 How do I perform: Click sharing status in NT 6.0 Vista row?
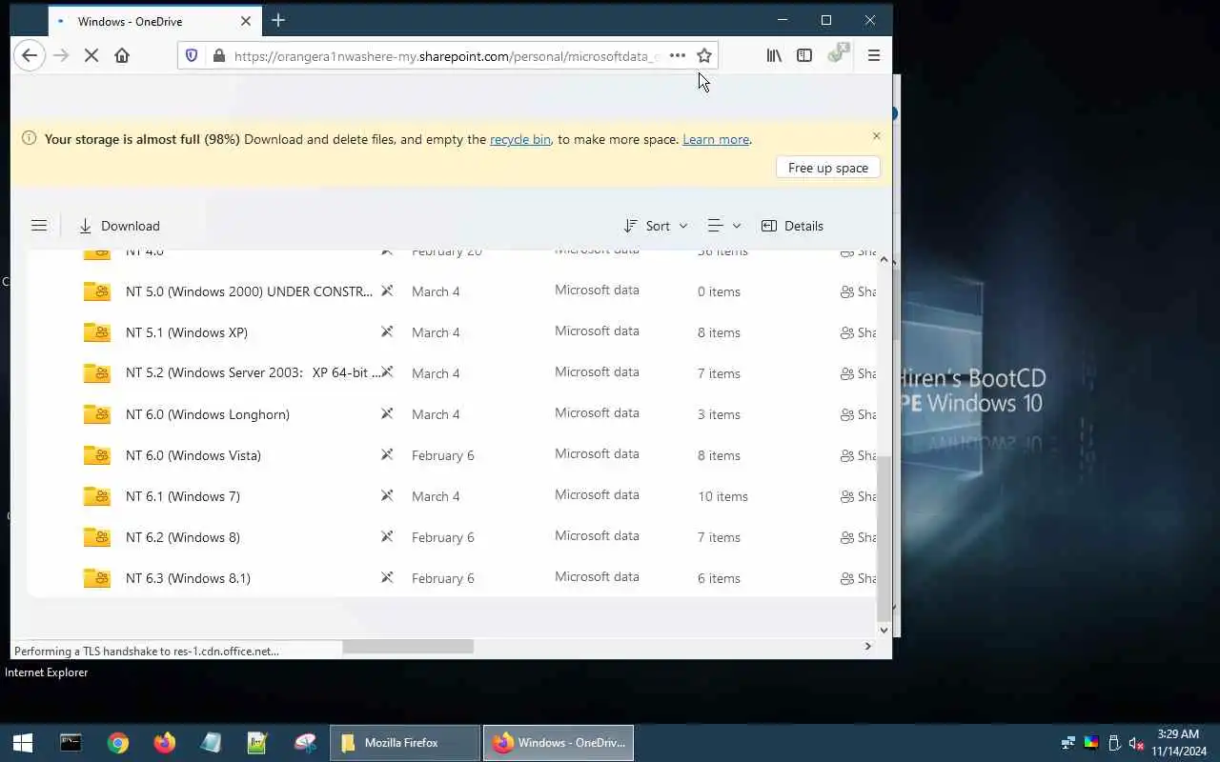858,455
